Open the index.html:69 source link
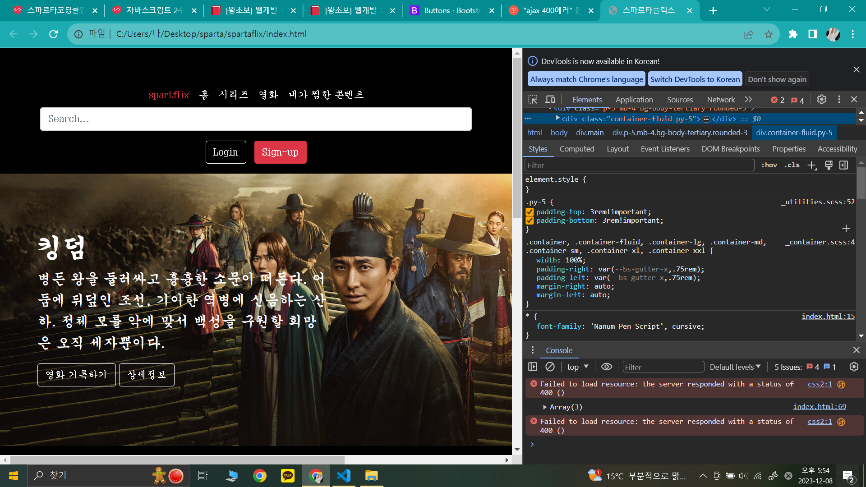The height and width of the screenshot is (487, 866). pos(820,407)
